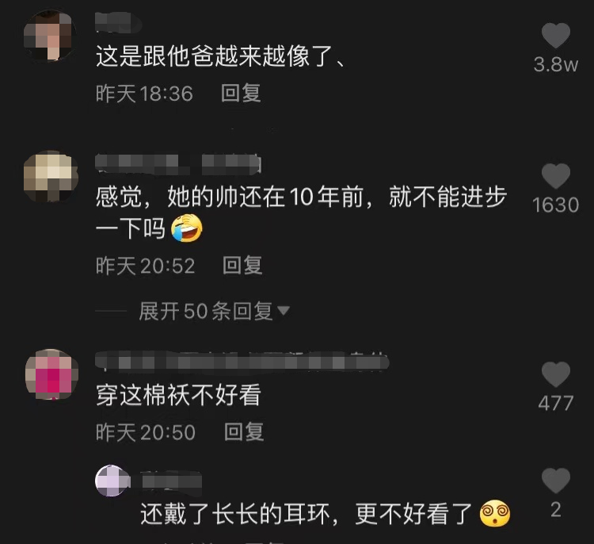Reply to the comment posted at 18:36
594x544 pixels.
[x=241, y=94]
